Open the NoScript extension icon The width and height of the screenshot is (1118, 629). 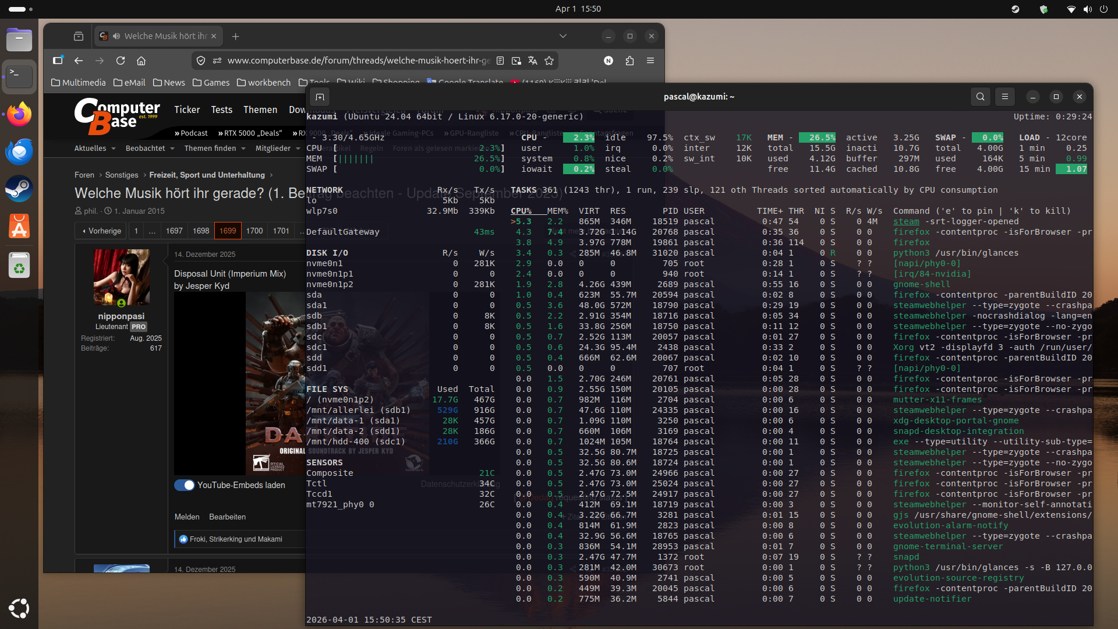click(x=608, y=60)
